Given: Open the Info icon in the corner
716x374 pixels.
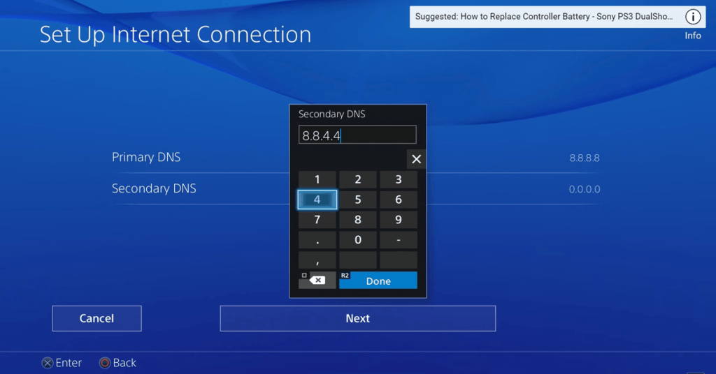Looking at the screenshot, I should (693, 17).
